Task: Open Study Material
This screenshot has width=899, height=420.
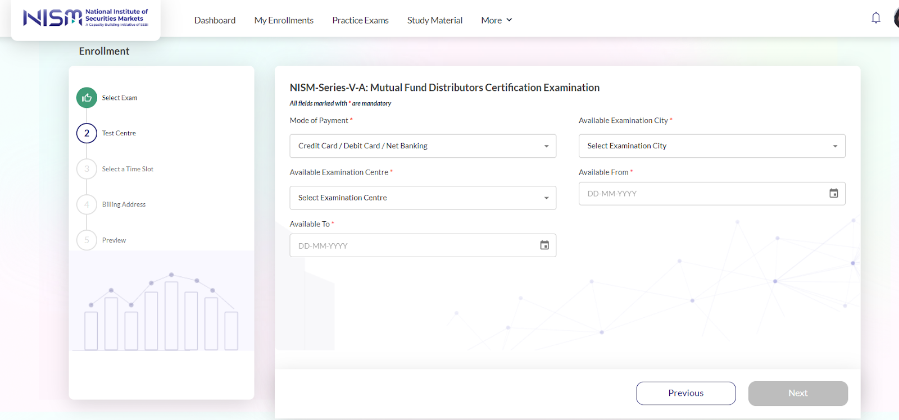Action: click(435, 20)
